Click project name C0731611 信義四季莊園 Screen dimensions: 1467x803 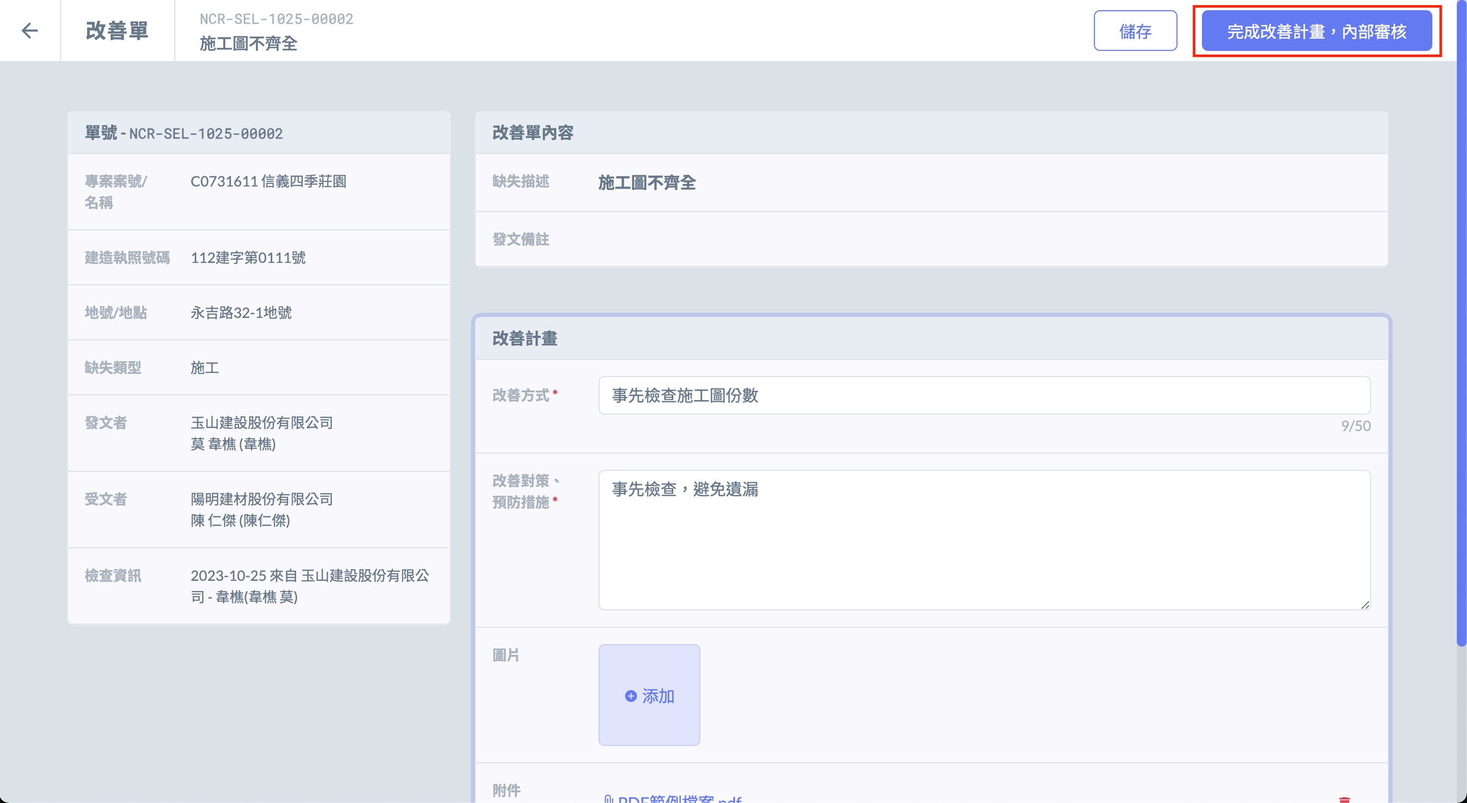(x=268, y=181)
